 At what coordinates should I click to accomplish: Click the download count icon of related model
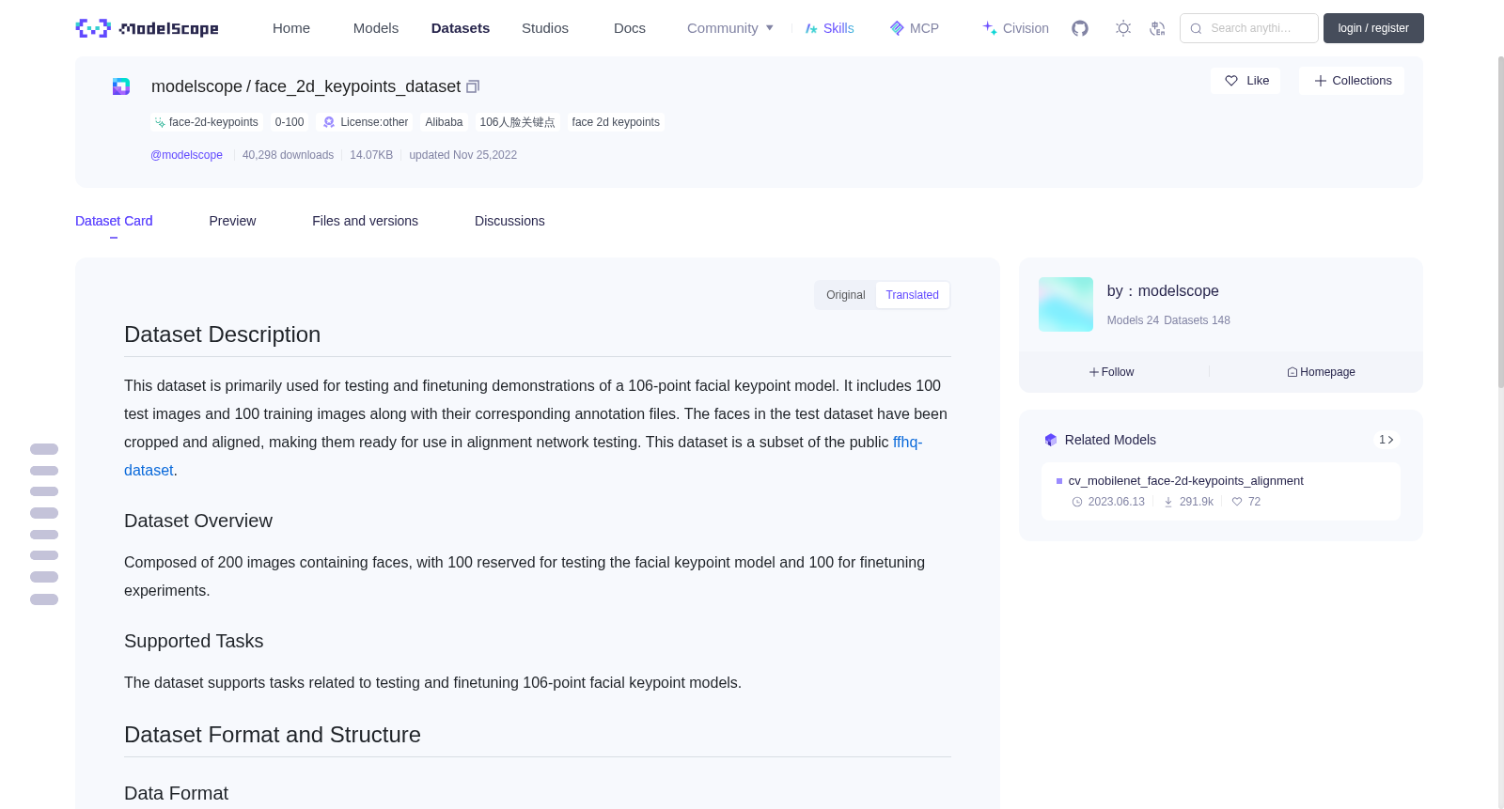1168,502
